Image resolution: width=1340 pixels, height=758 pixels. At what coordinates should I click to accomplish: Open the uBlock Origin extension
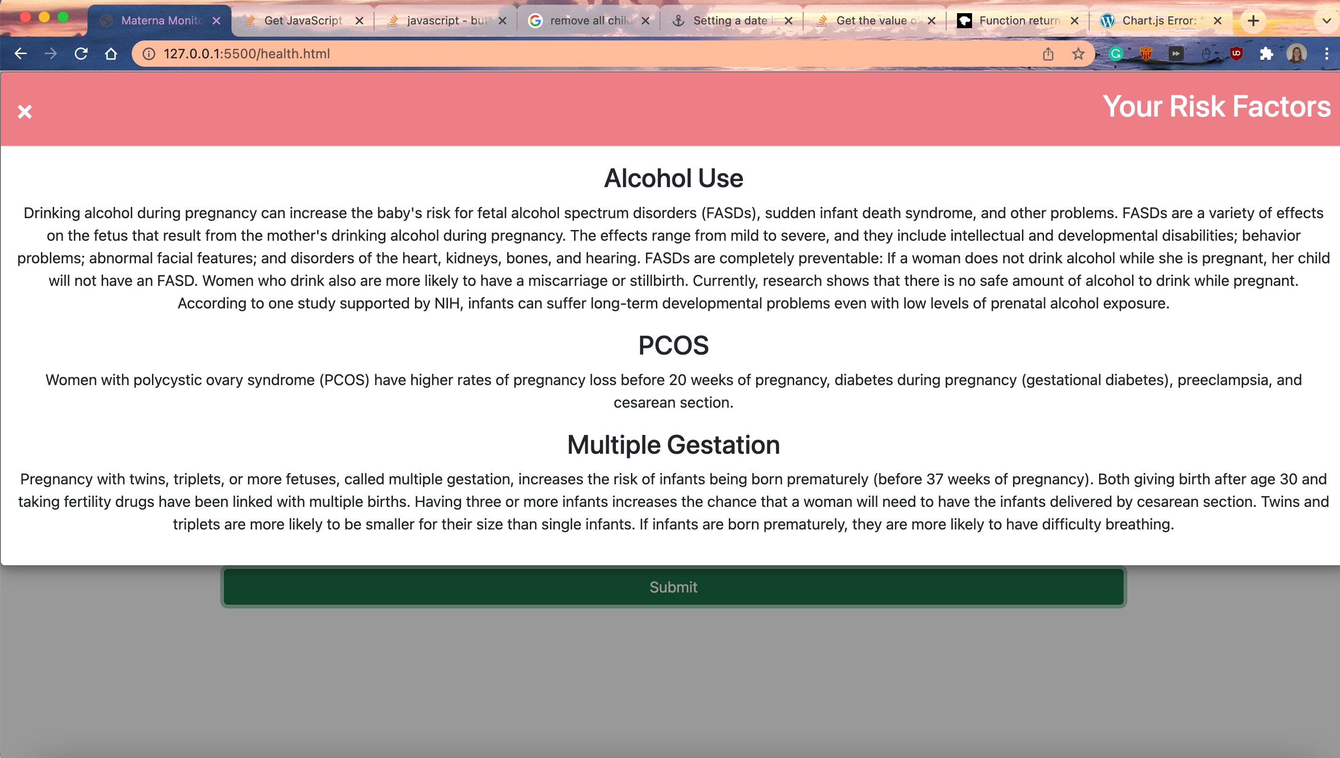(1236, 54)
